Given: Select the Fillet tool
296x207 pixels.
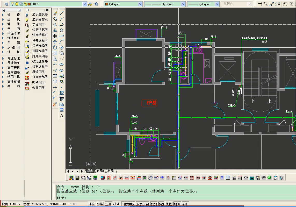Looking at the screenshot, I should tap(55, 99).
